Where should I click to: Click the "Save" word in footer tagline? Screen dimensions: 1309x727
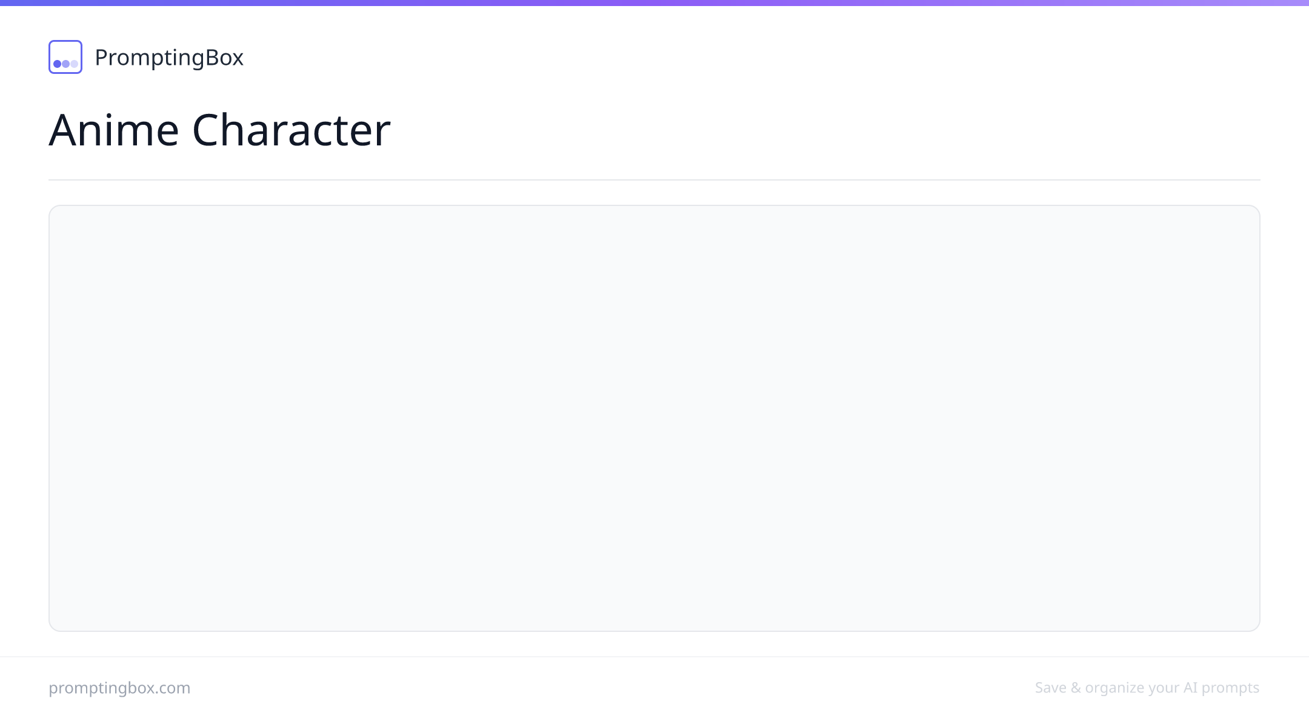pos(1051,688)
